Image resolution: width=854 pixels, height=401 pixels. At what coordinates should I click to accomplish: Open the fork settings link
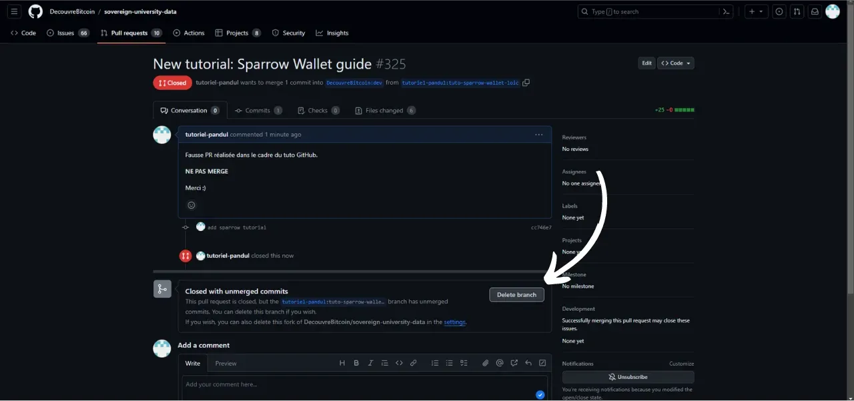454,322
